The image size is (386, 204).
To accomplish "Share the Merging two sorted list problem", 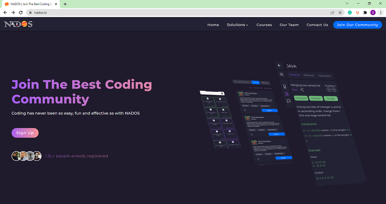I will pyautogui.click(x=302, y=90).
